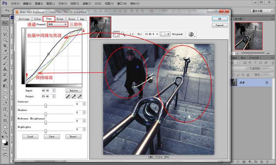Select the Healing Brush tool
This screenshot has width=276, height=165.
(x=5, y=57)
